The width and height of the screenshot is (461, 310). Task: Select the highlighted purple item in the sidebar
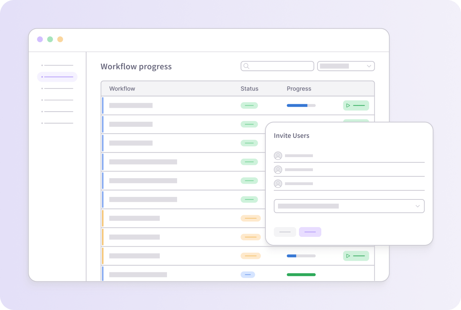[57, 77]
